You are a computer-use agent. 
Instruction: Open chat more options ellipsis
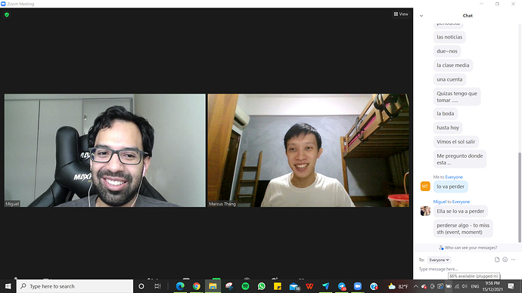coord(513,260)
